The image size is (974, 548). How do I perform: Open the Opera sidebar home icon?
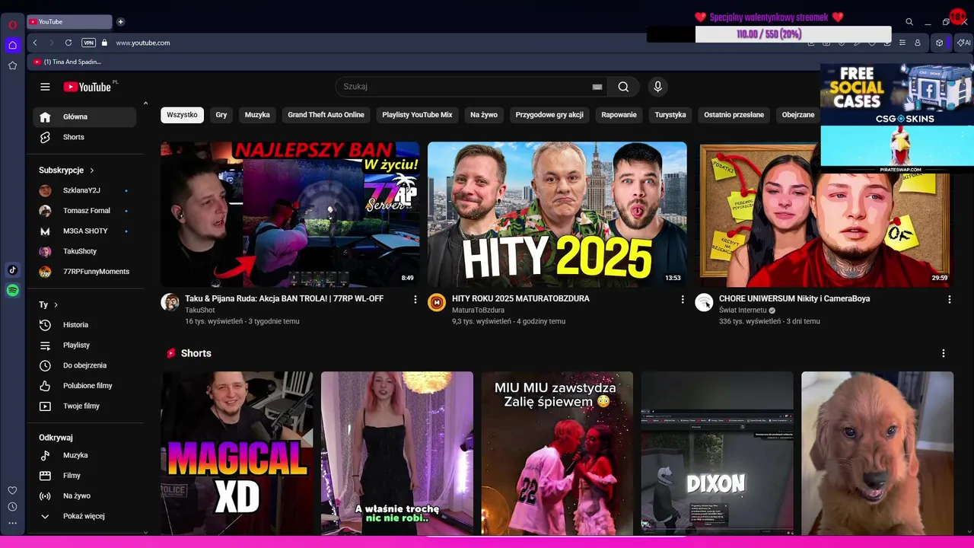coord(12,45)
